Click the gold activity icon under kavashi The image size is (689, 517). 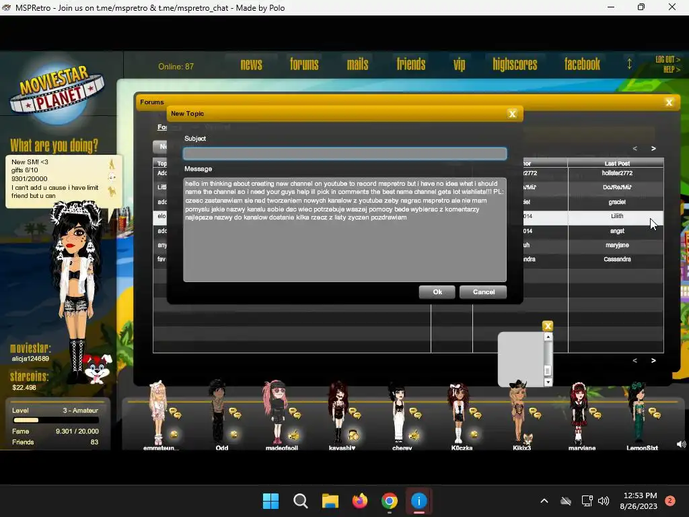click(x=354, y=436)
